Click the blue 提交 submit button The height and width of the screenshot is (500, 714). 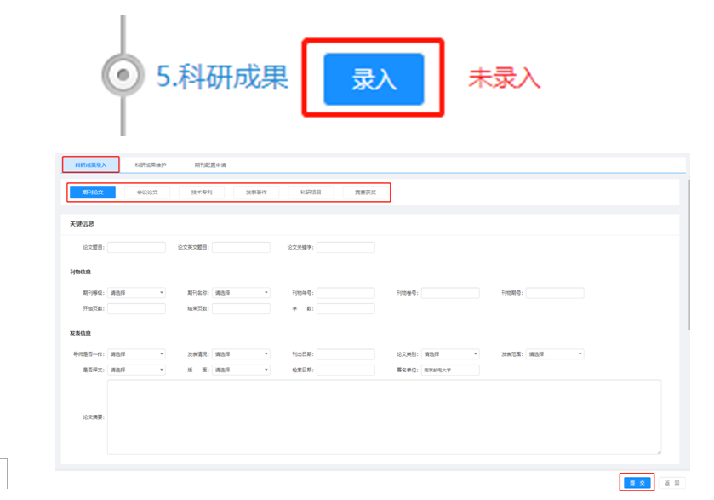637,483
